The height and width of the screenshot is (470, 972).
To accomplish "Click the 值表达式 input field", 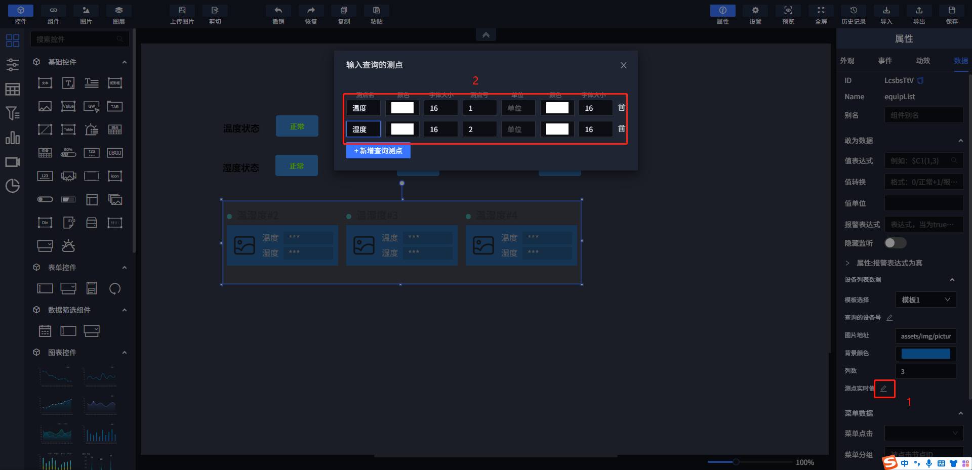I will click(924, 161).
